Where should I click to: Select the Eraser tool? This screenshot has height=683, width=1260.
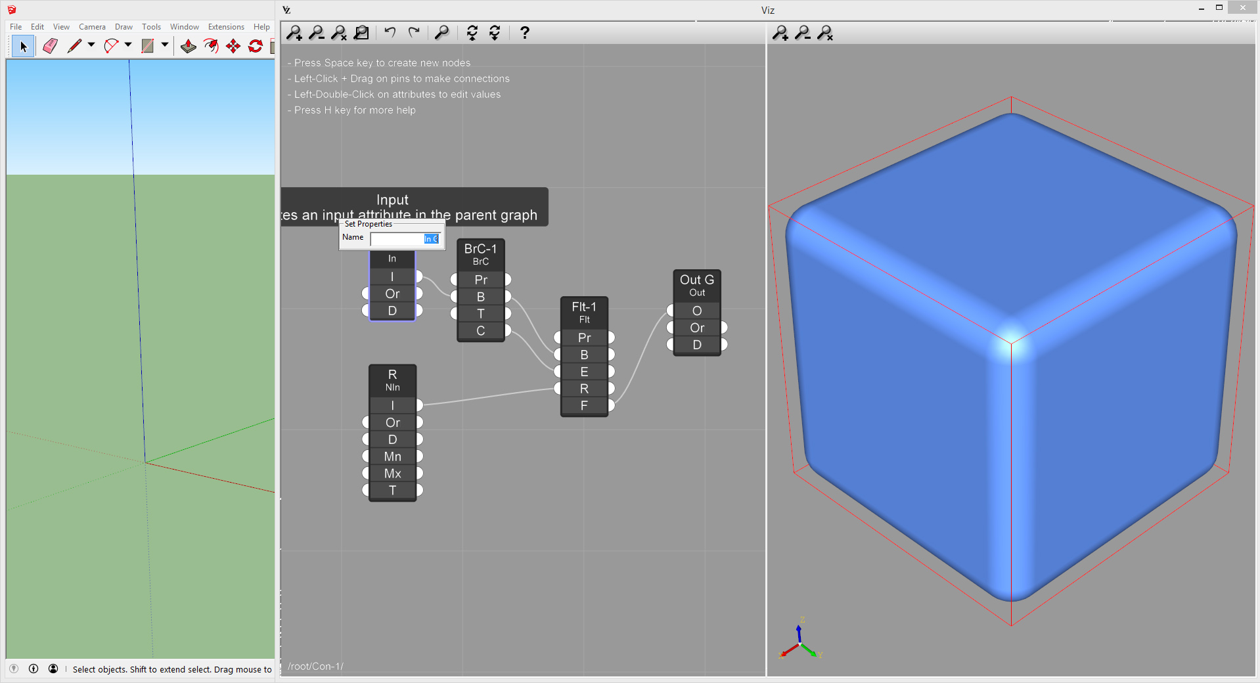[50, 46]
